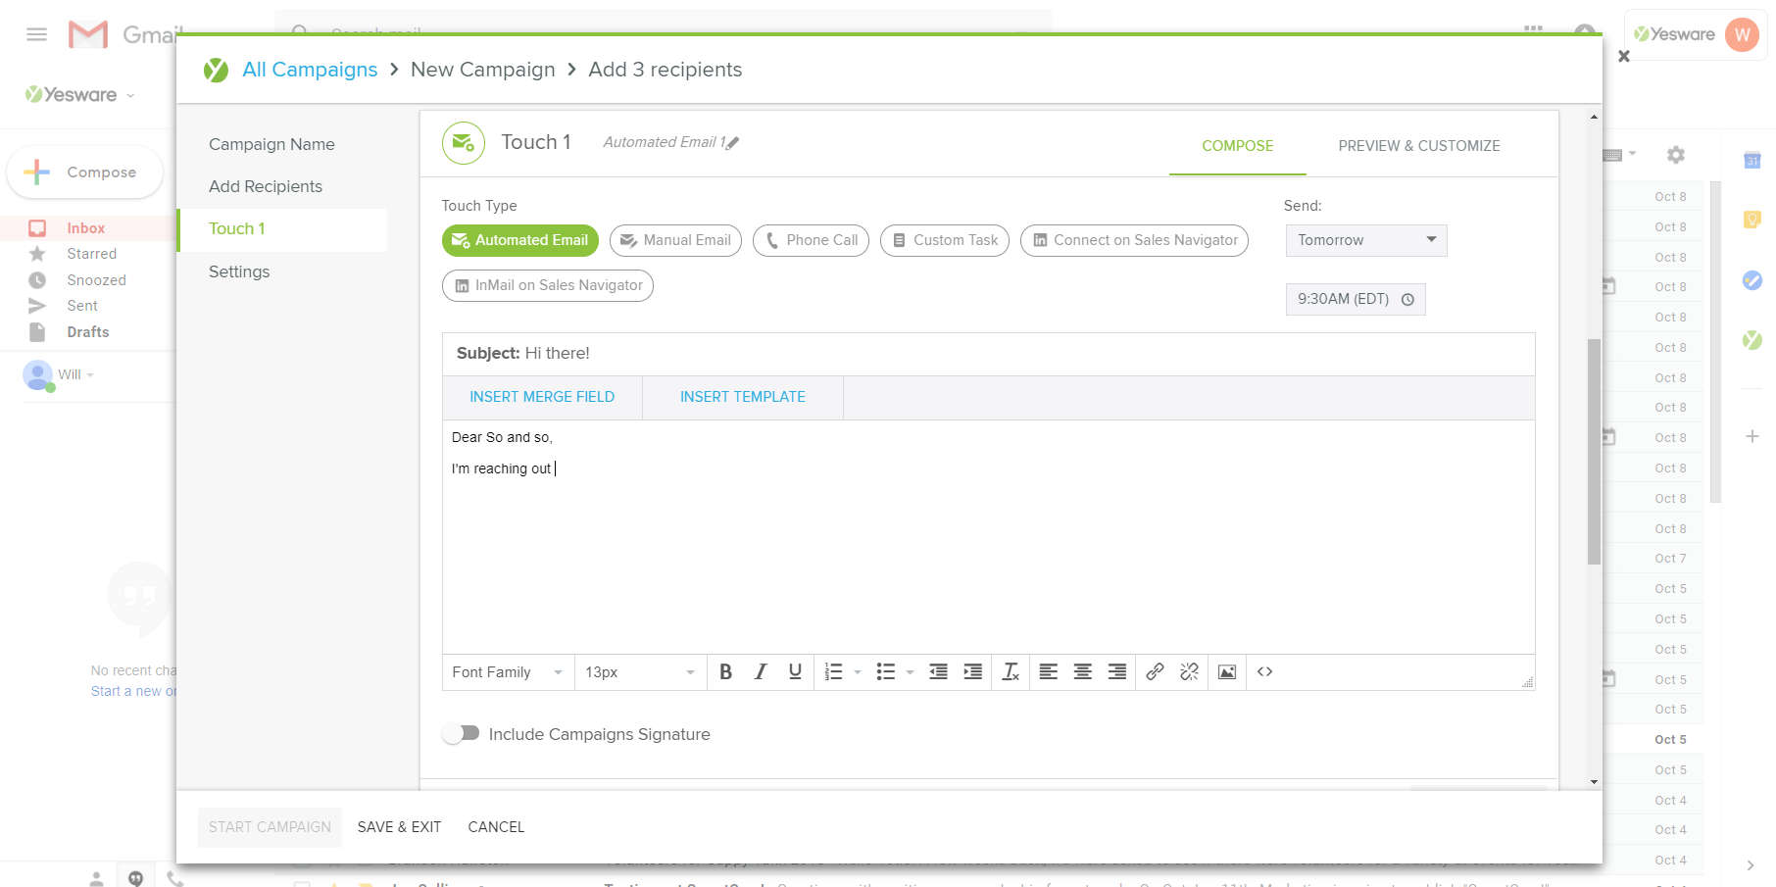Open Gmail main menu hamburger
The width and height of the screenshot is (1776, 887).
tap(37, 34)
